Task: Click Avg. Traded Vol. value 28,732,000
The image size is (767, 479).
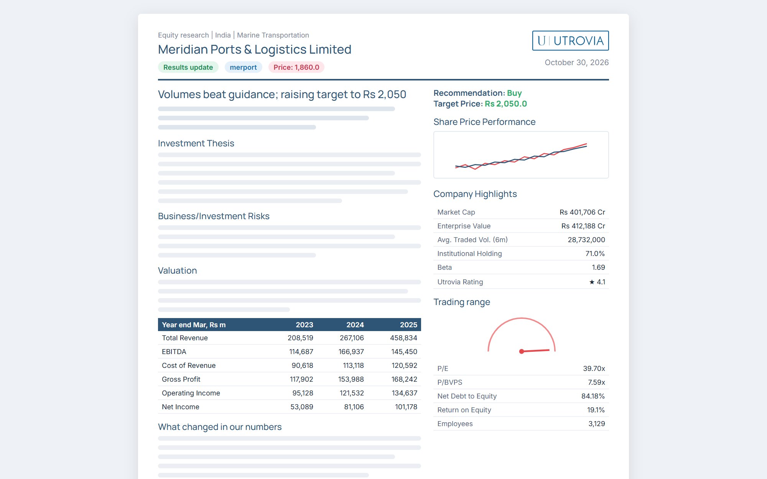Action: [x=586, y=239]
